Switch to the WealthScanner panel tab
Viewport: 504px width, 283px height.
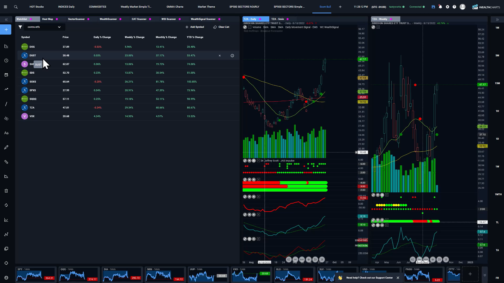point(108,19)
